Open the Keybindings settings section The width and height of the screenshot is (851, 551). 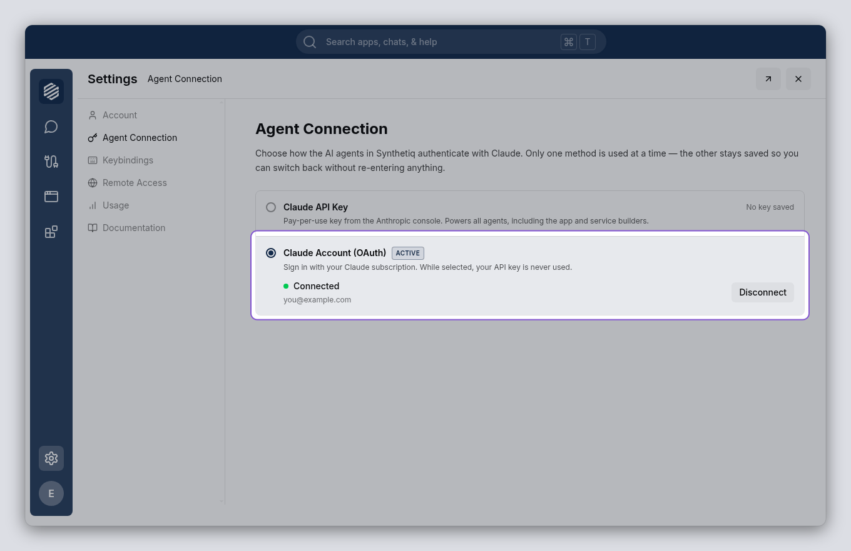(151, 160)
